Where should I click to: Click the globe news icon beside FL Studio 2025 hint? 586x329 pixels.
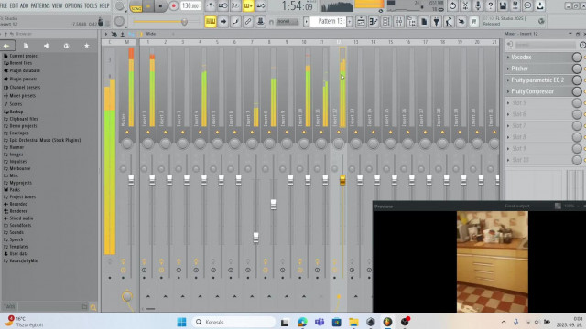click(541, 21)
